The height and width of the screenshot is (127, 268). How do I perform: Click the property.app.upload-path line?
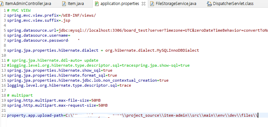(x=132, y=115)
